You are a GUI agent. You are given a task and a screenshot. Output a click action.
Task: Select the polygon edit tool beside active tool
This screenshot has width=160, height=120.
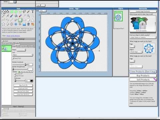click(x=16, y=20)
